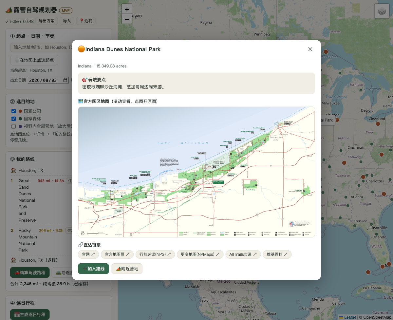This screenshot has height=320, width=393.
Task: Click the MVP badge
Action: [66, 10]
